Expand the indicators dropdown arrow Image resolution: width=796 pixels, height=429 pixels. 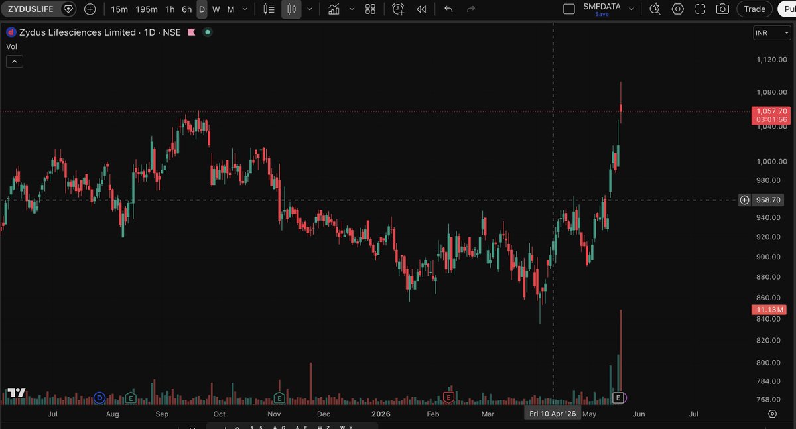(x=352, y=9)
